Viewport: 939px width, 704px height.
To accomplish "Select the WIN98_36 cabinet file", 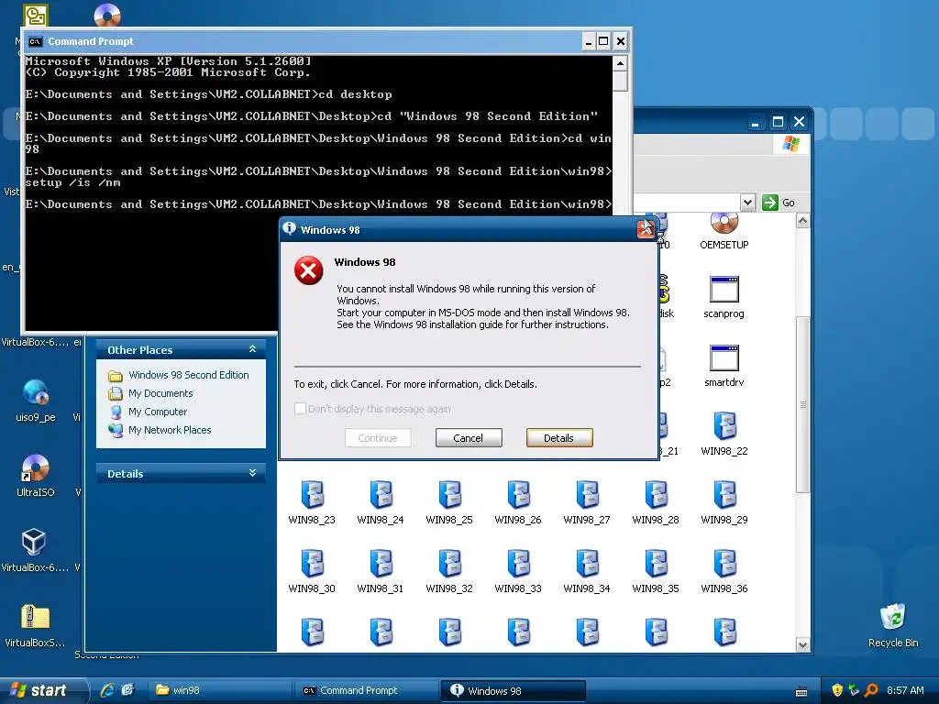I will 724,564.
